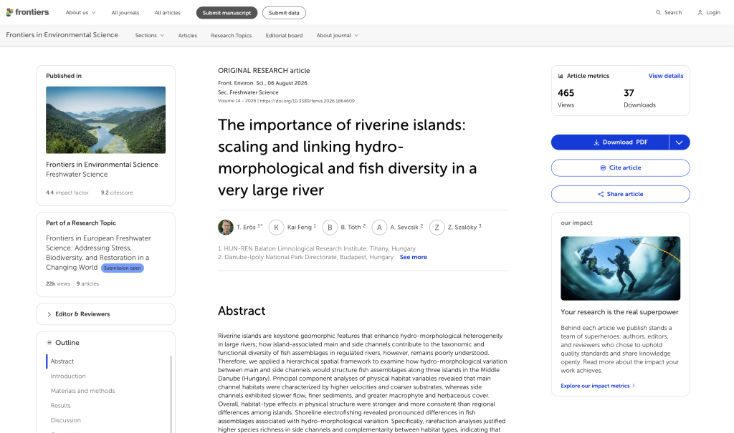Click the download arrow icon on Download PDF
Screen dimensions: 734x433
tap(596, 142)
